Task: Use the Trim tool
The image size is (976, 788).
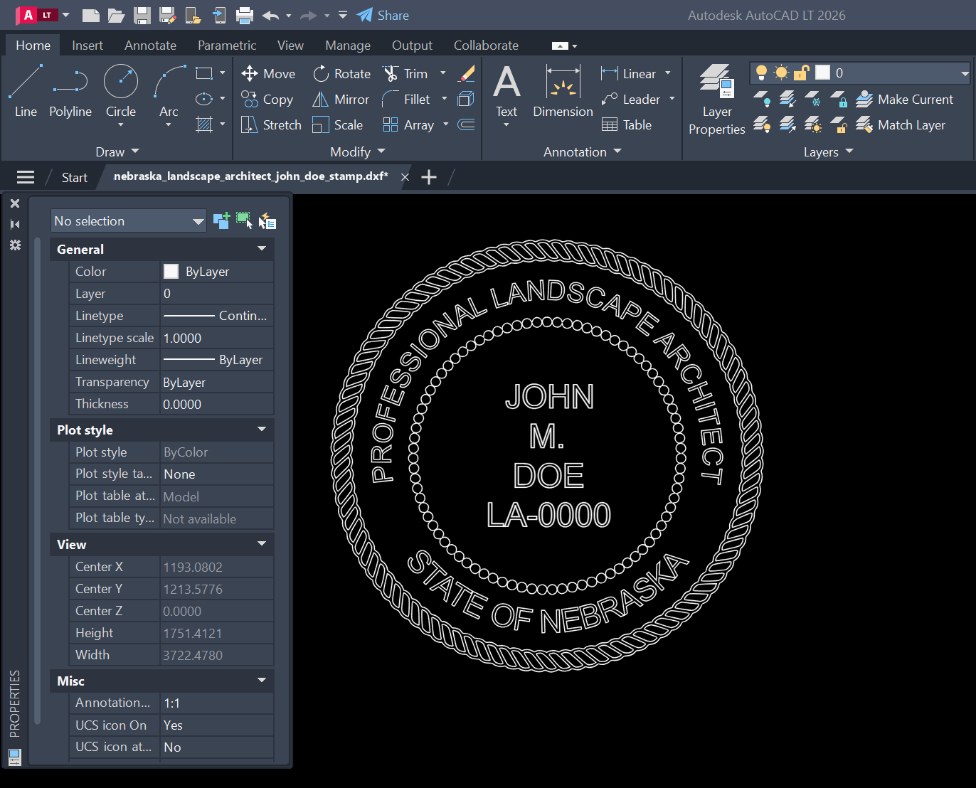Action: (x=405, y=73)
